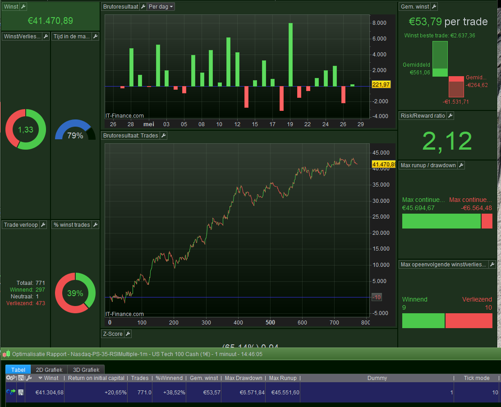Open the Tijd in de markt panel wrench settings
The height and width of the screenshot is (407, 501).
(x=95, y=37)
